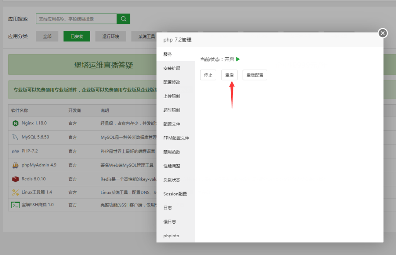396x255 pixels.
Task: Go to the 性能调整 tab
Action: coord(176,166)
